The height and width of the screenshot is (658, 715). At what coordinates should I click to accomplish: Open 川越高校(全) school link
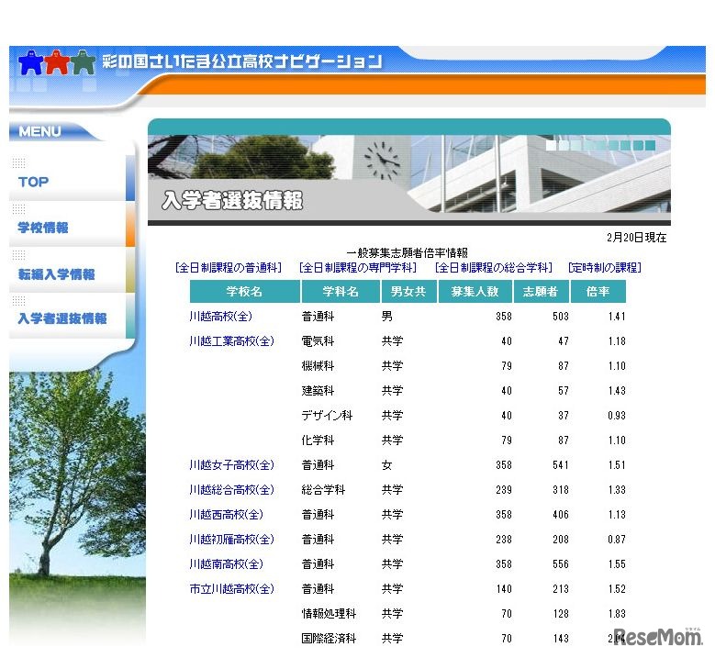(220, 317)
